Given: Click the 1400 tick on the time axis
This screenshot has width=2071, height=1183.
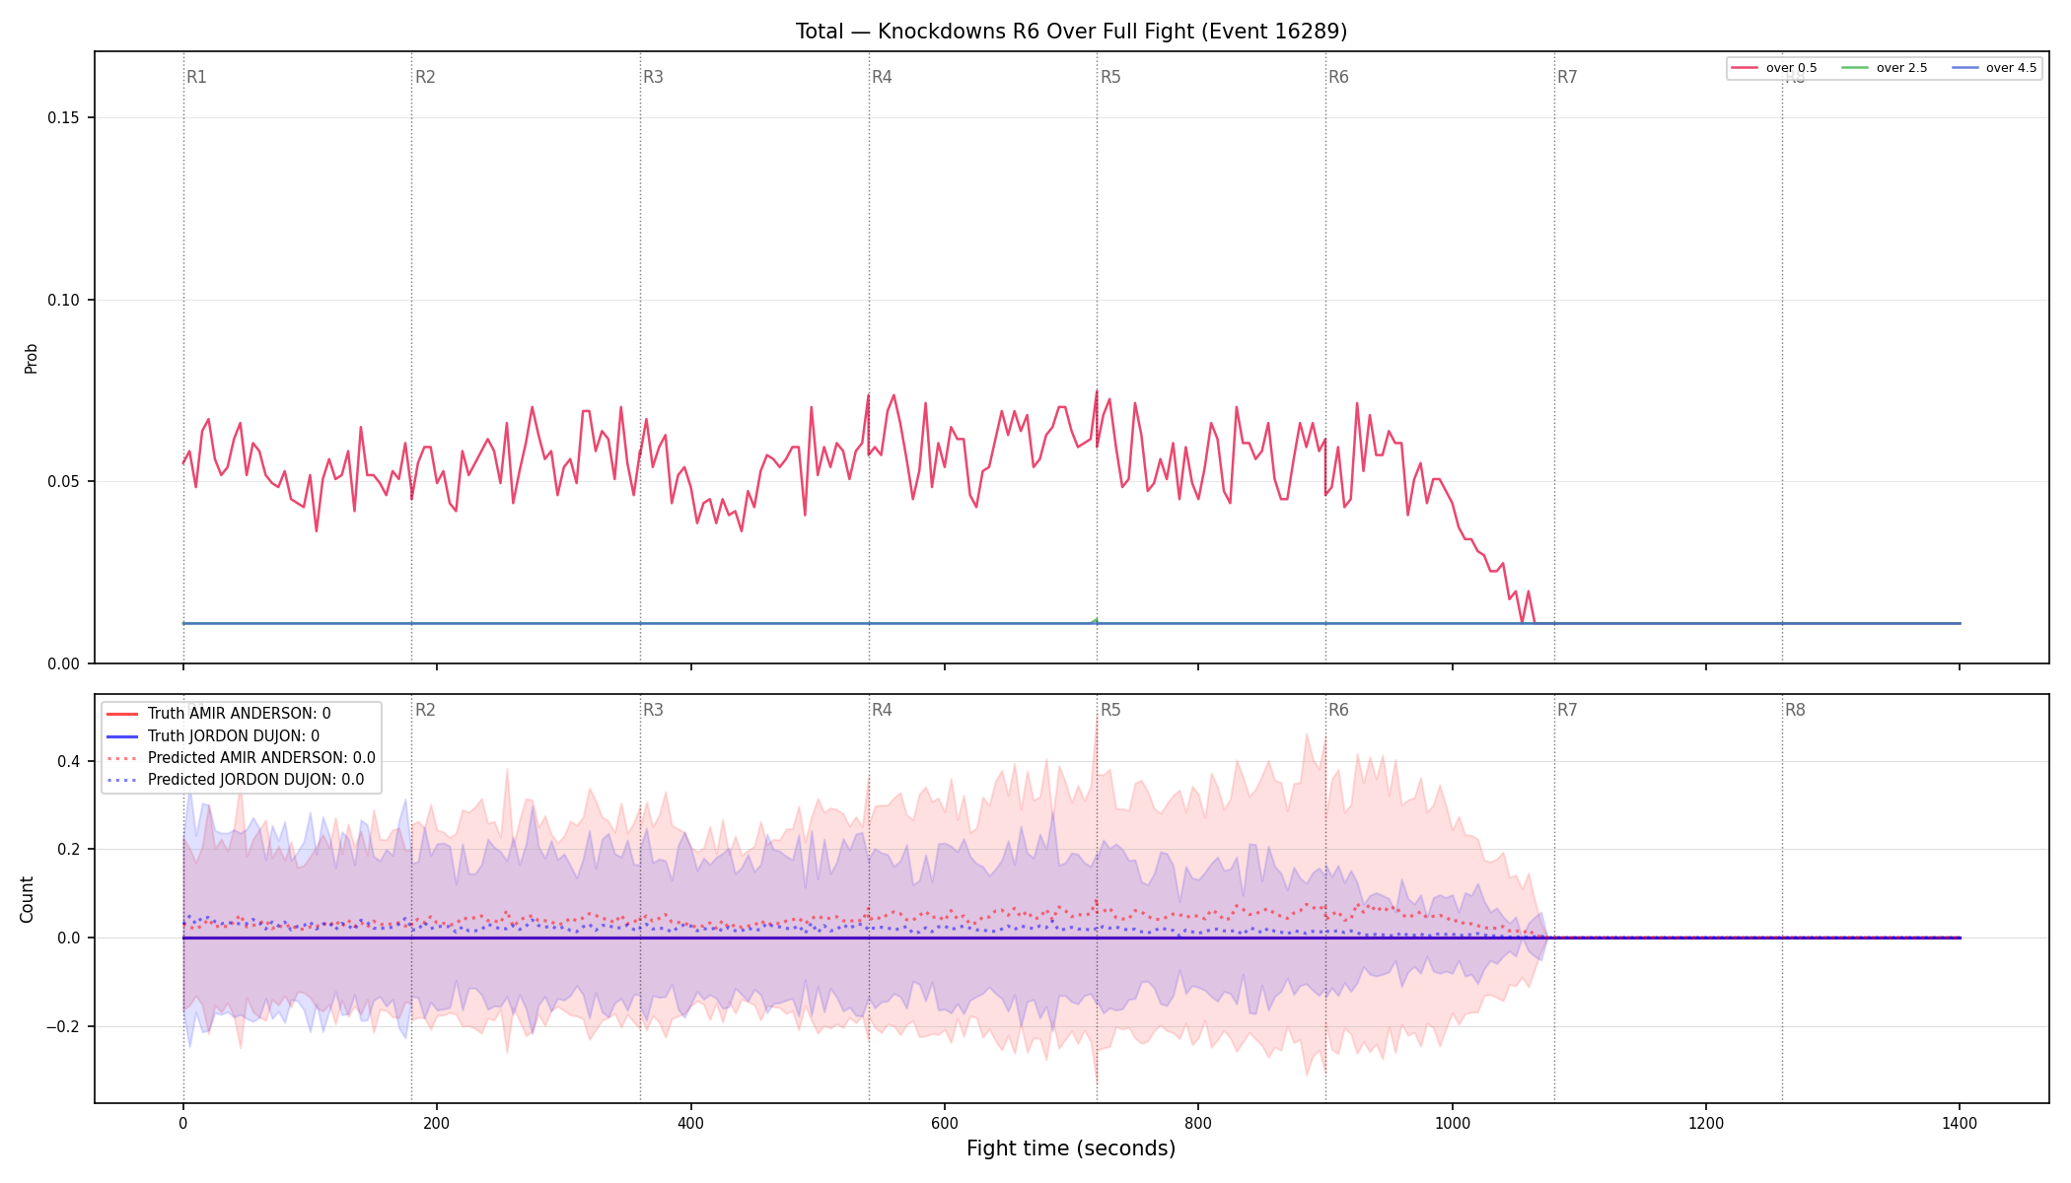Looking at the screenshot, I should (x=1960, y=1123).
